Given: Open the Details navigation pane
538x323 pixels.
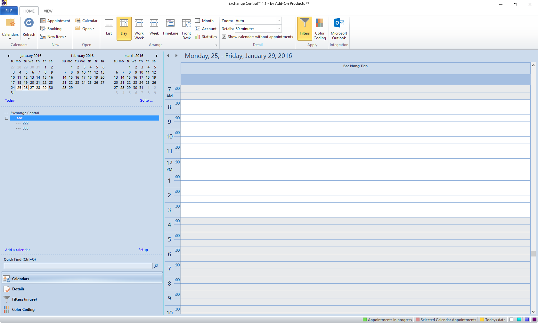Looking at the screenshot, I should pos(82,289).
